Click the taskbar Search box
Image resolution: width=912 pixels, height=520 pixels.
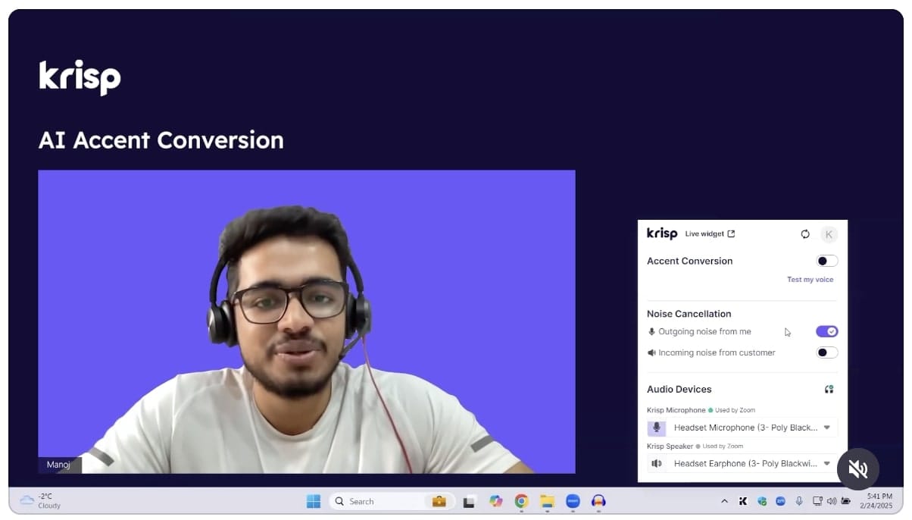[391, 501]
